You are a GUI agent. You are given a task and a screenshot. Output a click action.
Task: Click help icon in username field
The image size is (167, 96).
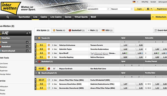108,9
